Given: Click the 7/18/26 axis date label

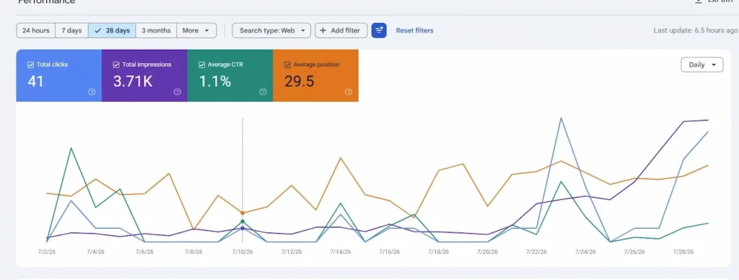Looking at the screenshot, I should click(x=438, y=252).
